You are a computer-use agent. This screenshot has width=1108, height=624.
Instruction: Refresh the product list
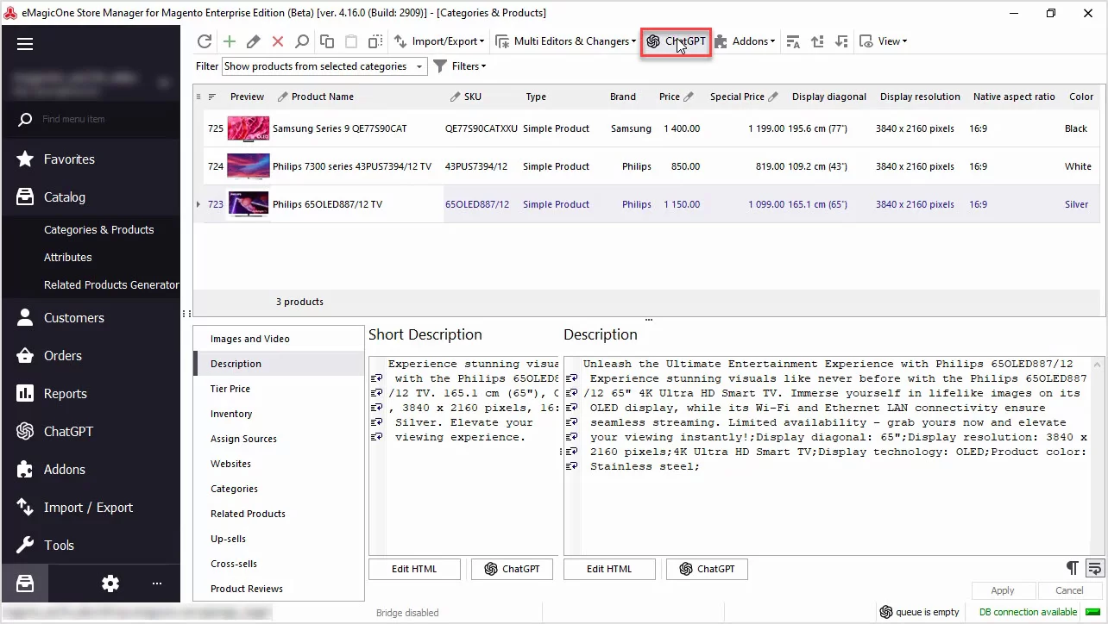pyautogui.click(x=205, y=41)
